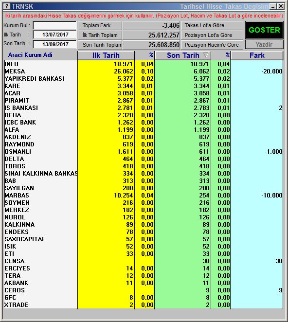Screen dimensions: 288x322
Task: Click Son Tarih Toplam value 25.608.850
Action: click(x=151, y=45)
